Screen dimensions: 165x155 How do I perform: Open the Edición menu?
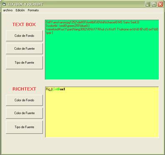tap(20, 10)
